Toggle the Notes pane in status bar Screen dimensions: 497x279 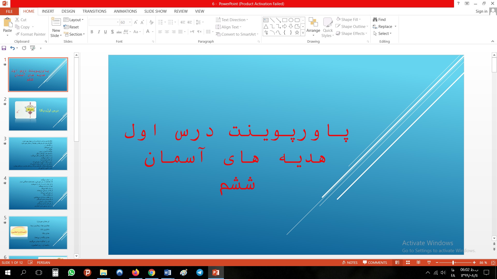click(350, 262)
